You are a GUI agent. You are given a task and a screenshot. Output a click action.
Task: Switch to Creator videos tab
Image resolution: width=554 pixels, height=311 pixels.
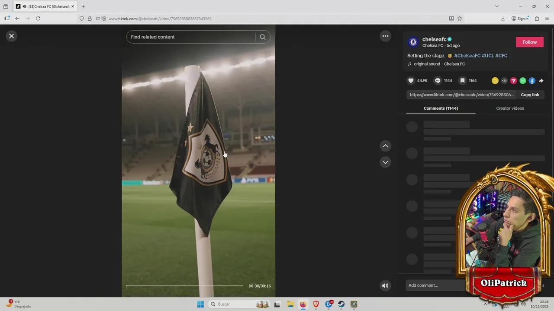[x=510, y=108]
